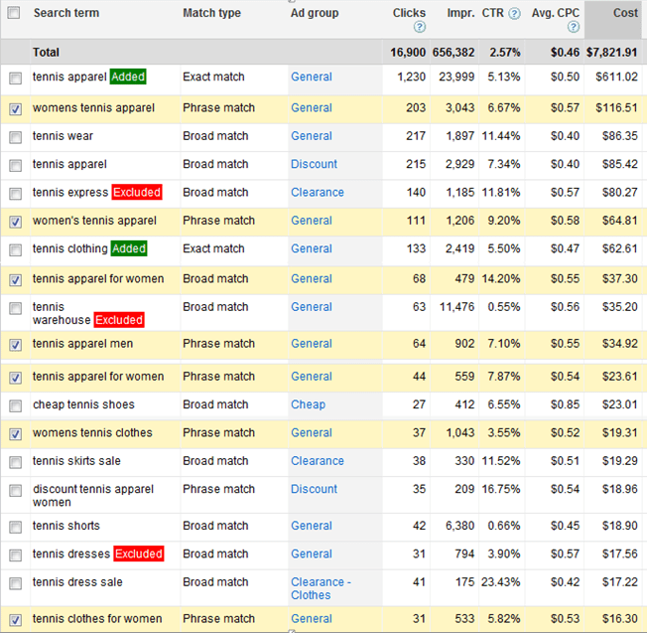Click the total cost value $7,821.91

point(612,52)
